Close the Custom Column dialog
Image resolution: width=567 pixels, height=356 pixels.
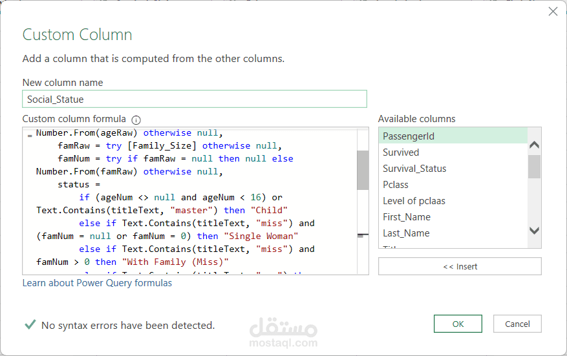coord(553,12)
